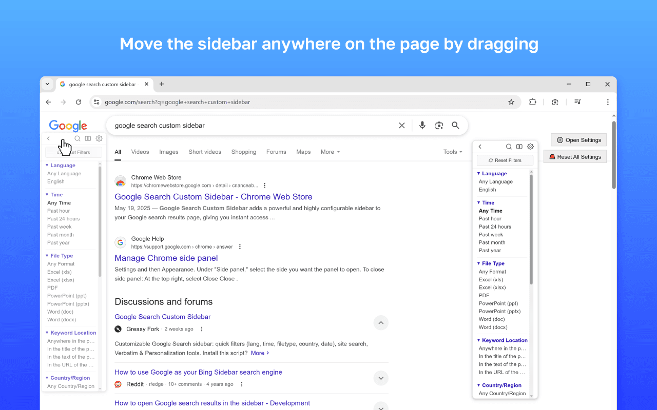Select Past year in left sidebar
Viewport: 657px width, 410px height.
59,243
